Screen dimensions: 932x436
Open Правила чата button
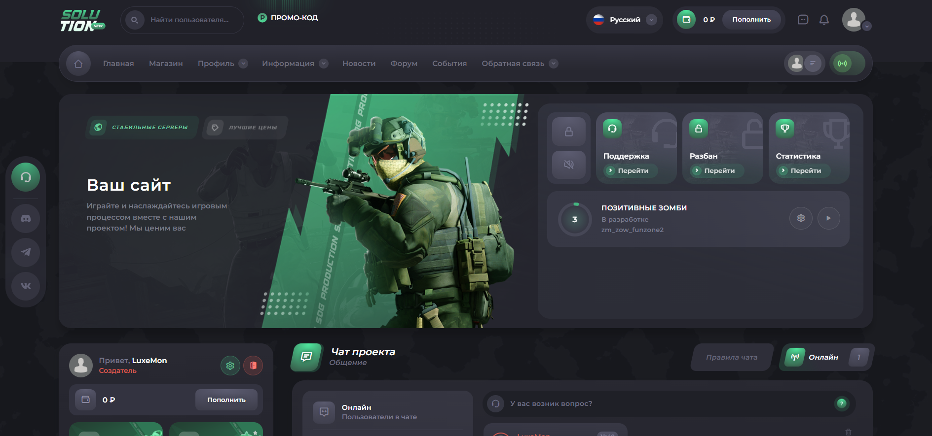[x=732, y=357]
